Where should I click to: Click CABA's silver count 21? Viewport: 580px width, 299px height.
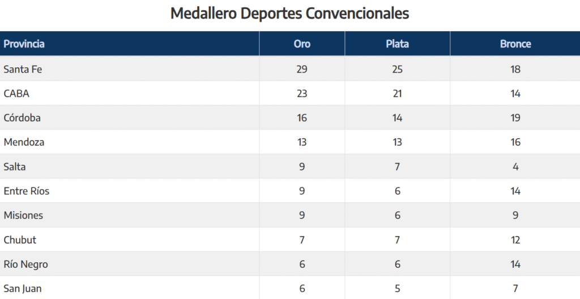coord(397,93)
